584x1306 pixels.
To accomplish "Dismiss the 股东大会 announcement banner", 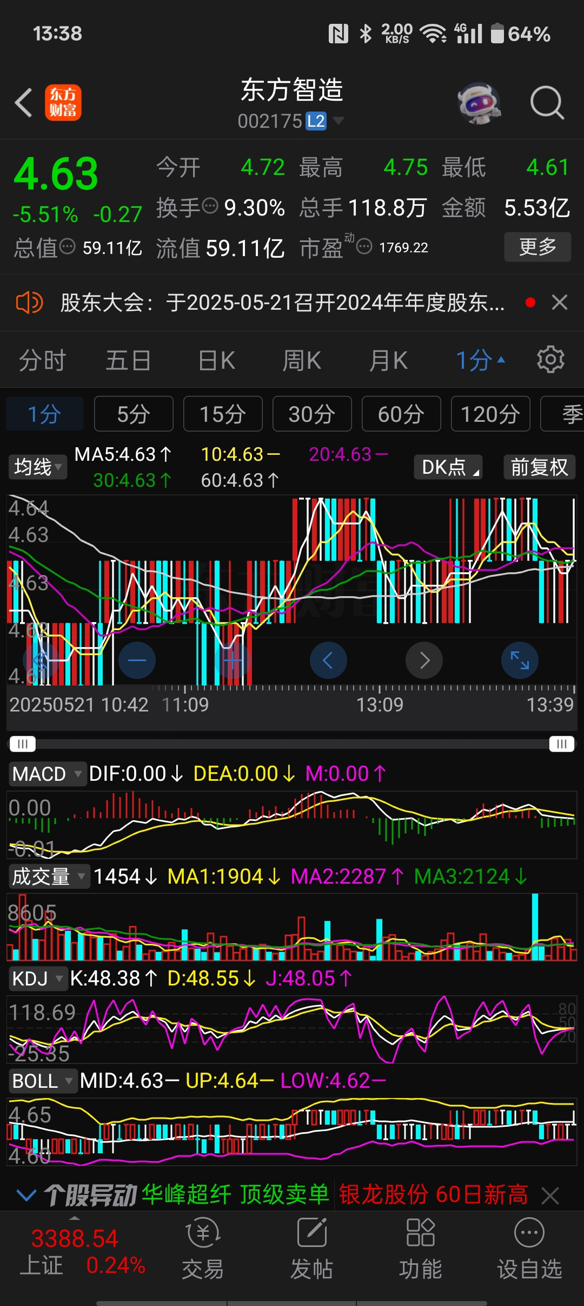I will pos(560,302).
